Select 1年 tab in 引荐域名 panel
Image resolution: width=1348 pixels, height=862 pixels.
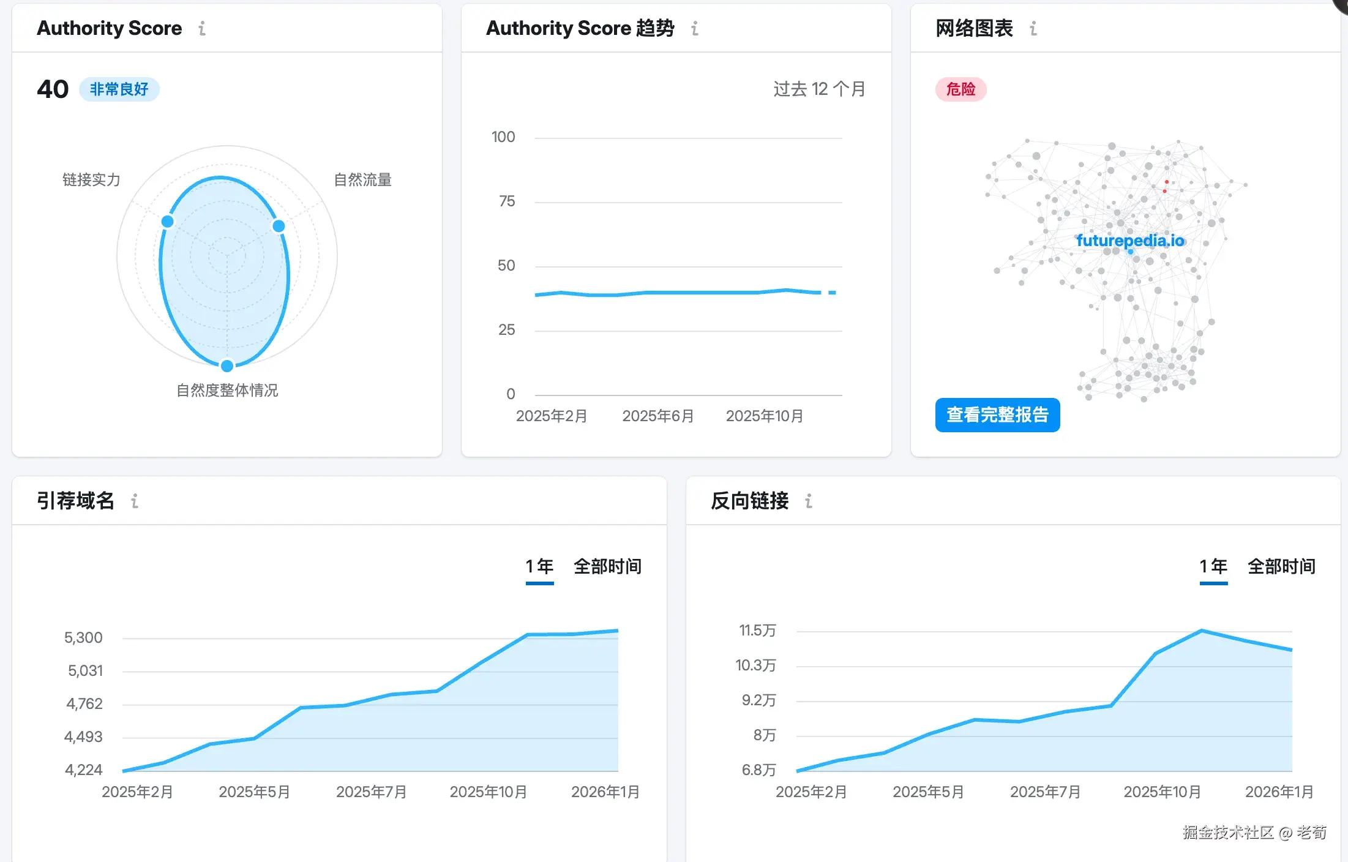point(539,567)
